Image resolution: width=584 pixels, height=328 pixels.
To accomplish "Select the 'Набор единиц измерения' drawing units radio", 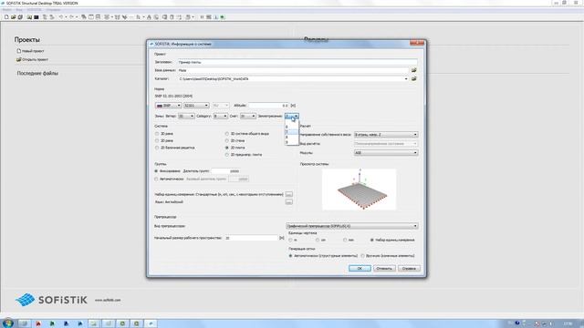I will 372,241.
